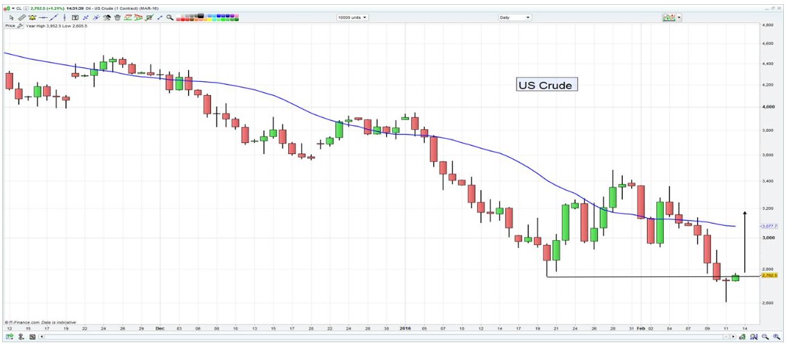Click the horizontal time scrollbar track
Viewport: 786px width, 345px height.
(384, 337)
